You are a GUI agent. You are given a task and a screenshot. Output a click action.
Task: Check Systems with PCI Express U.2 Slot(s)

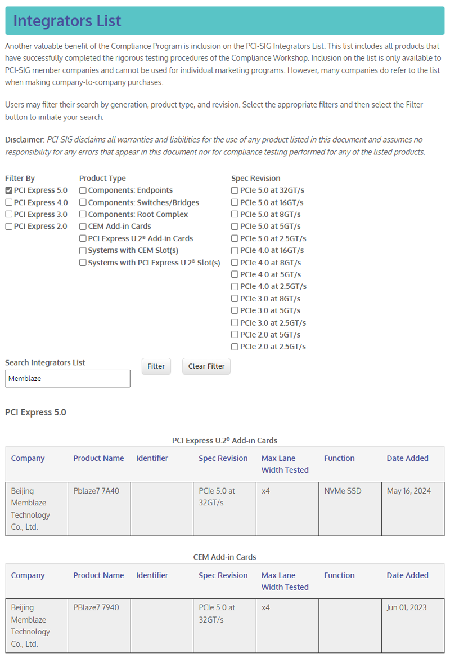83,263
